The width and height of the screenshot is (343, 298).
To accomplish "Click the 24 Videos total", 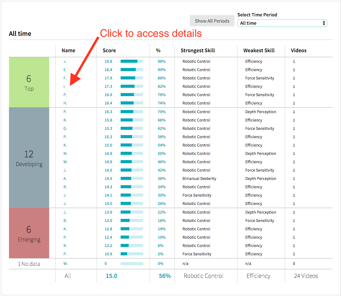I will point(306,276).
